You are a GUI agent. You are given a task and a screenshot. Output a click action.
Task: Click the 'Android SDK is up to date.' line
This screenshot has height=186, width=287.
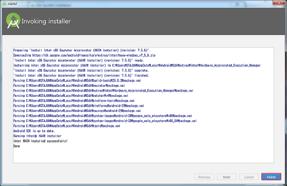(x=34, y=131)
